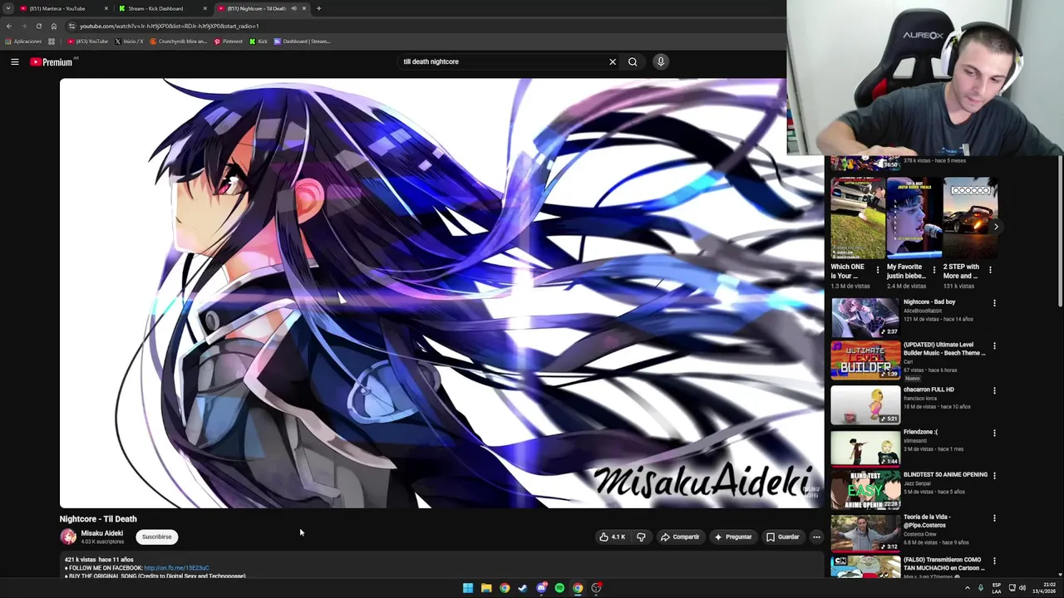
Task: Go back with the browser back arrow
Action: (9, 26)
